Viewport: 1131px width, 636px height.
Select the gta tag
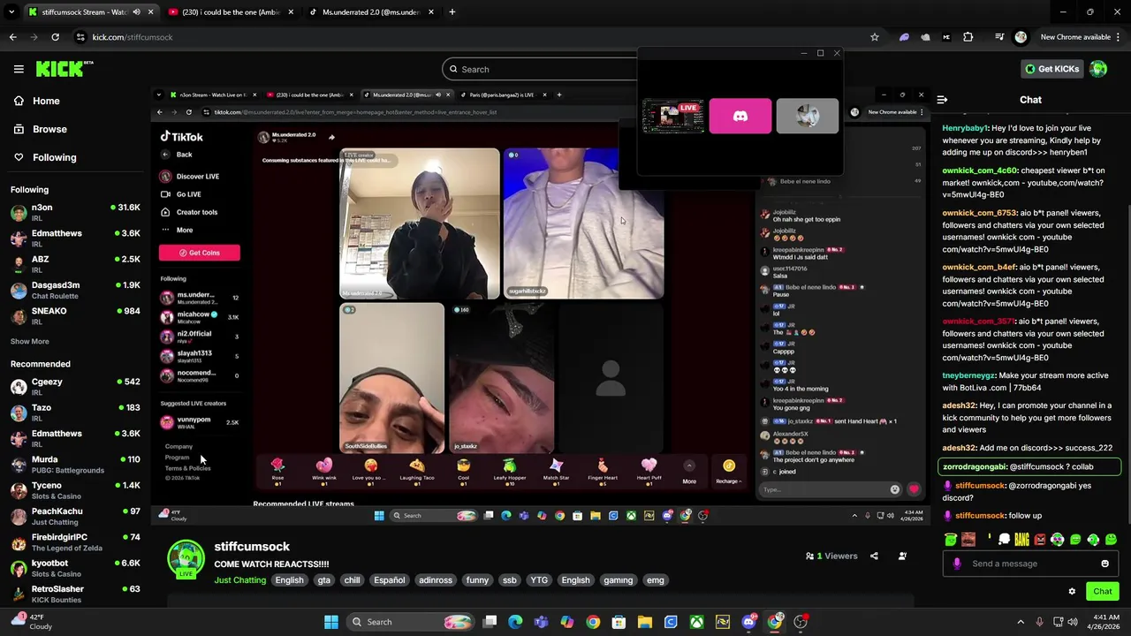[x=323, y=580]
